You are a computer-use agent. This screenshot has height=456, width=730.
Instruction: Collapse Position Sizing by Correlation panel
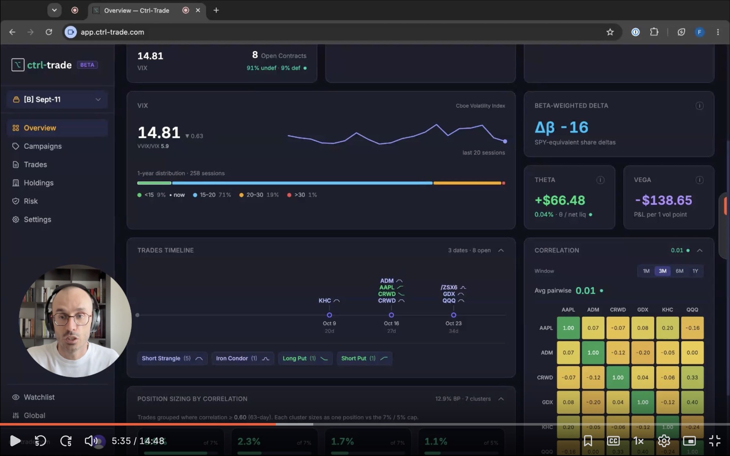click(501, 399)
